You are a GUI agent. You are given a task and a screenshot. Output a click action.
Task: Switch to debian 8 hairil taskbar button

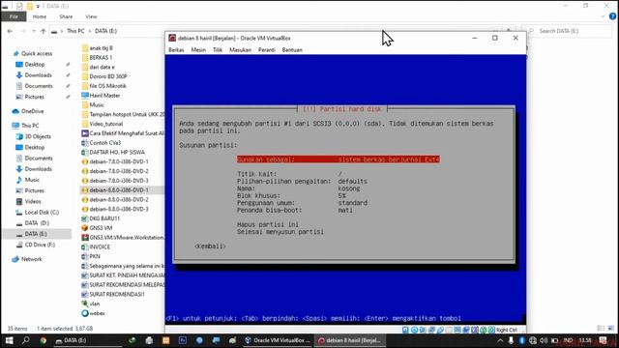pyautogui.click(x=350, y=340)
